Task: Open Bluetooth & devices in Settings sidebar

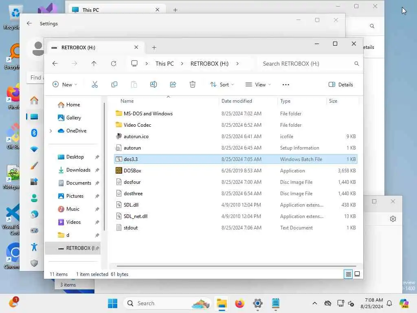Action: [x=34, y=133]
